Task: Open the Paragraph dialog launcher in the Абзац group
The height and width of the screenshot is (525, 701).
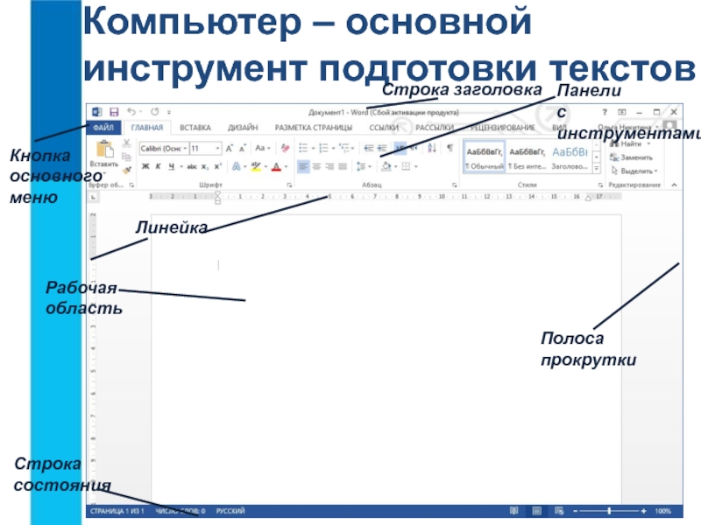Action: (454, 185)
